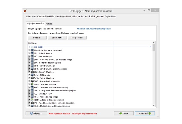Click the DiskDigger app icon in title bar

coord(25,11)
